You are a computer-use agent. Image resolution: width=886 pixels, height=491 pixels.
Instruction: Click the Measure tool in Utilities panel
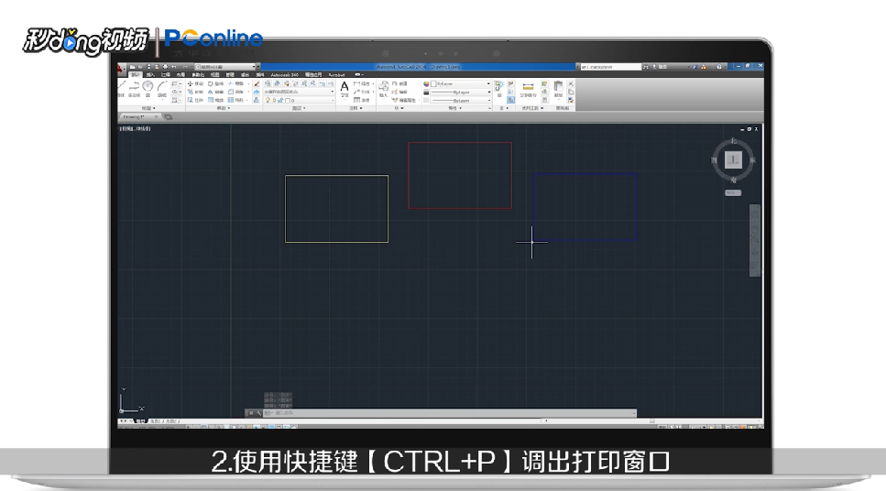[529, 89]
